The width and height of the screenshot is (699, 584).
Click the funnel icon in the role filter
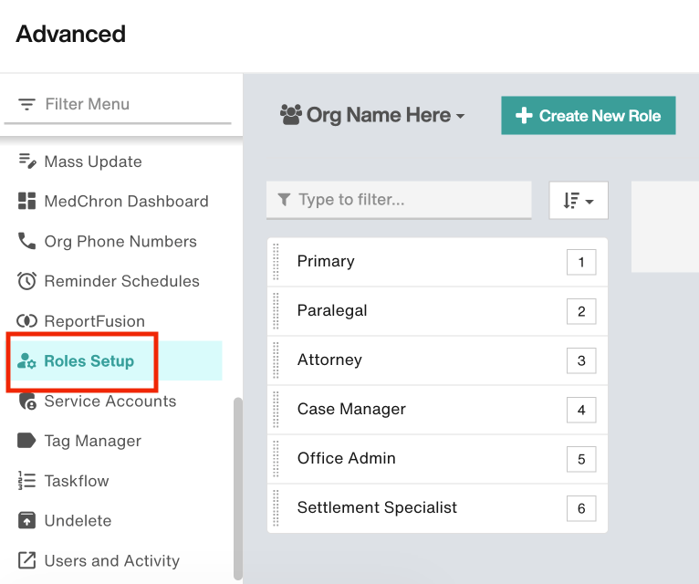click(x=284, y=199)
